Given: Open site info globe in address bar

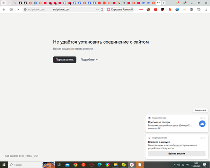Looking at the screenshot, I should click(25, 10).
